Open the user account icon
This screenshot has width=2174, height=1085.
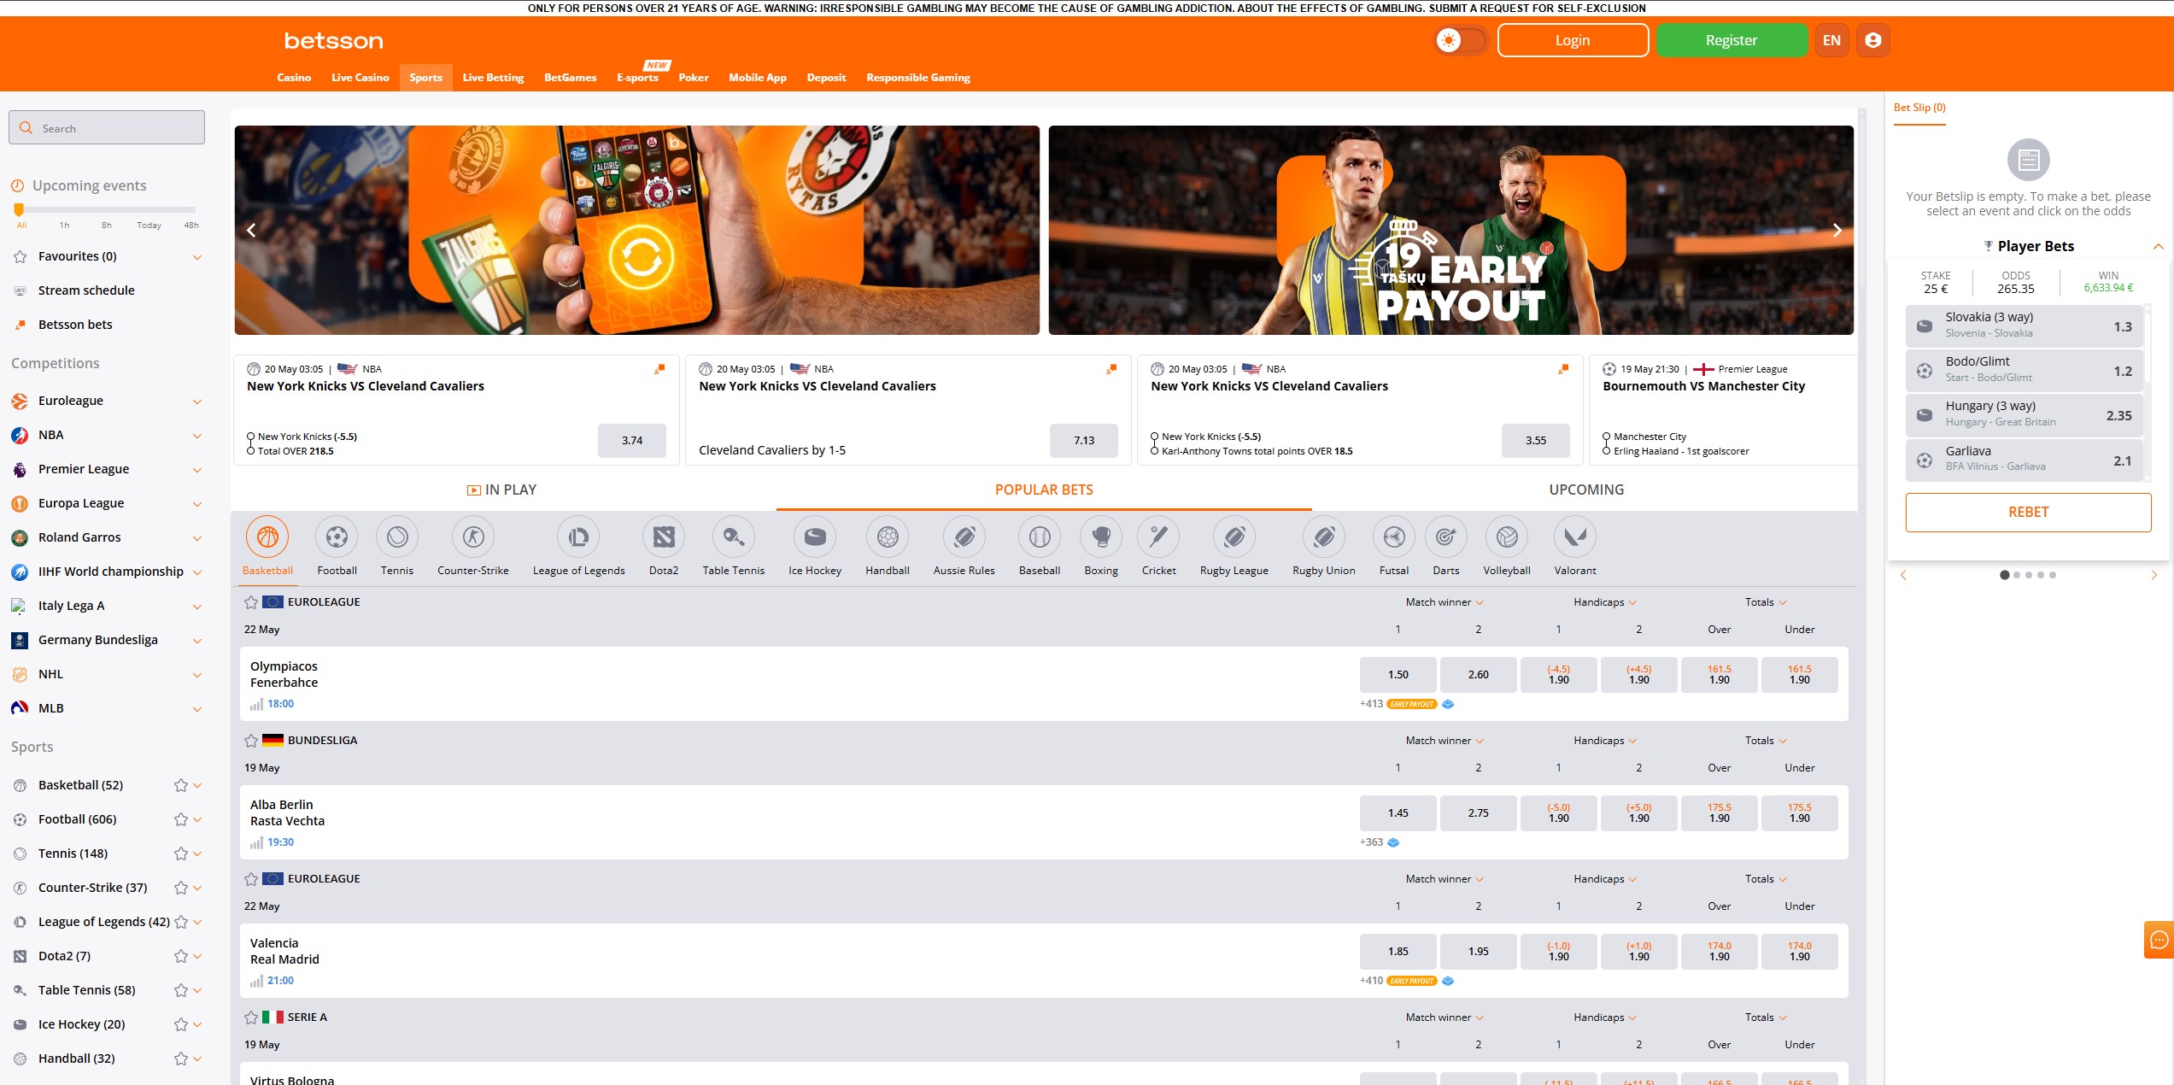click(x=1873, y=40)
